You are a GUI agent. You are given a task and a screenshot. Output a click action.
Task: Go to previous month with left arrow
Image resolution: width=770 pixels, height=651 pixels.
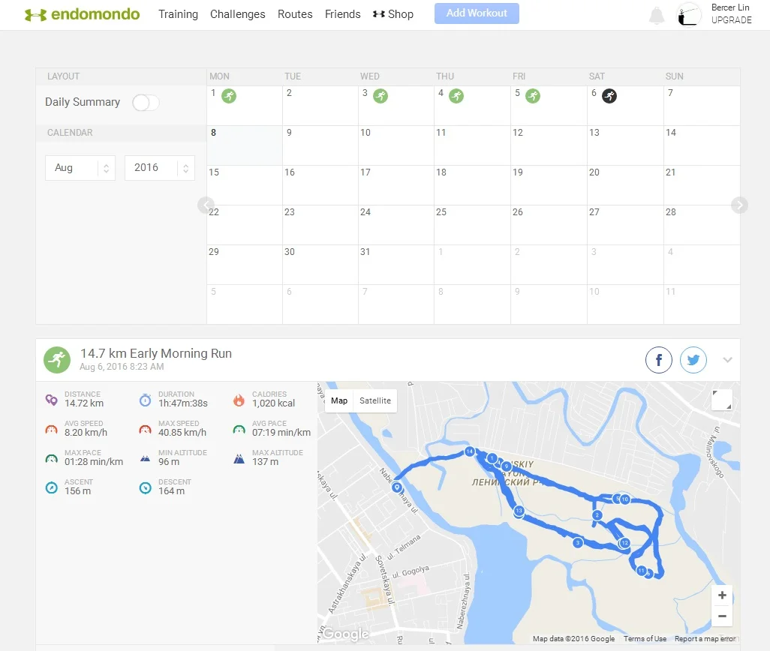point(206,205)
